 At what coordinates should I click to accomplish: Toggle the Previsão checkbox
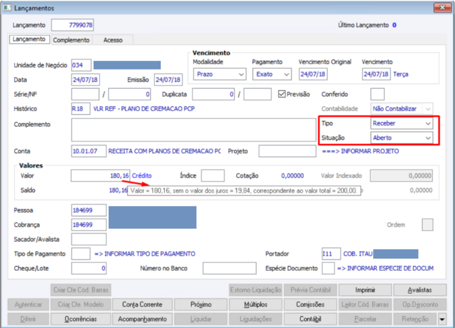point(281,94)
